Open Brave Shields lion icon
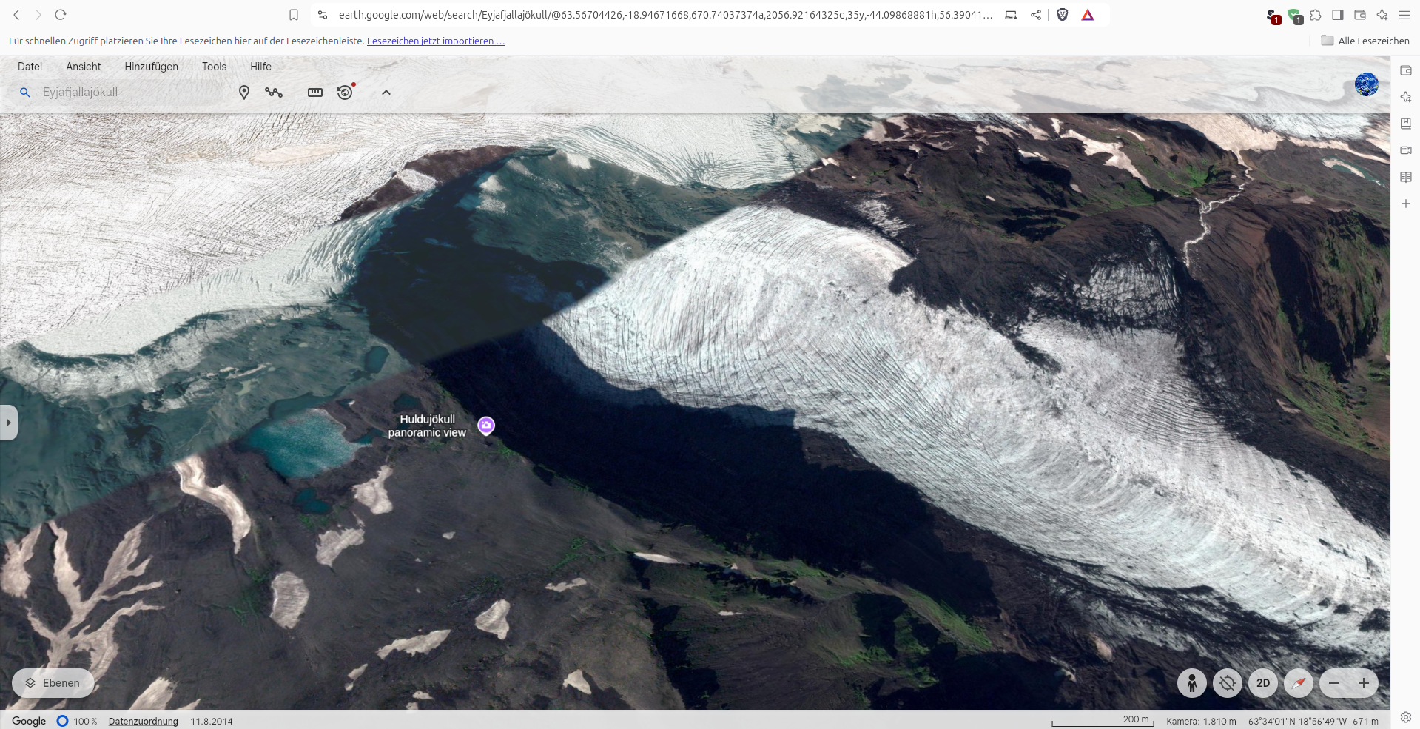Viewport: 1420px width, 729px height. [x=1063, y=15]
